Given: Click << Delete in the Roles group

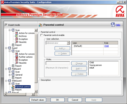Looking at the screenshot, I should [79, 74].
